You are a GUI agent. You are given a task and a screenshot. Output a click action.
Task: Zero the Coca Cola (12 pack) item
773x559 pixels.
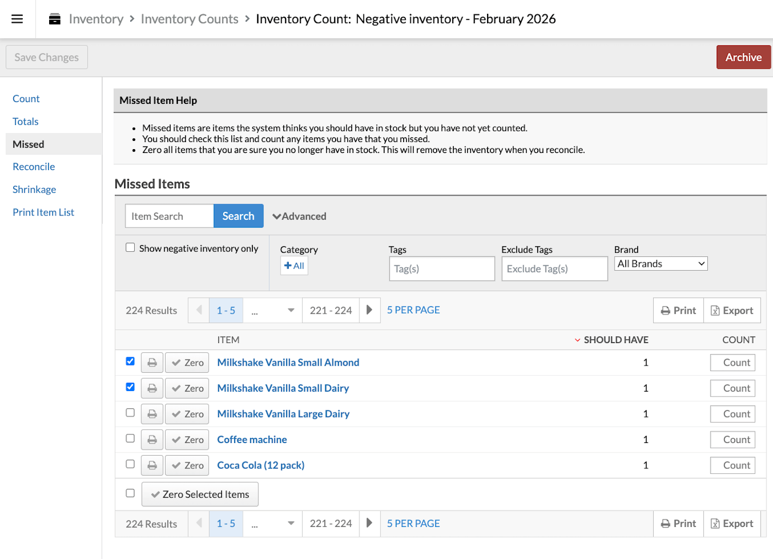[x=187, y=465]
